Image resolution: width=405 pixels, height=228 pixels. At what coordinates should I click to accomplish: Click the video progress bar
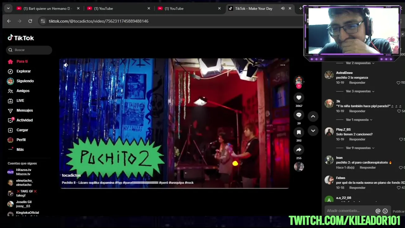174,188
